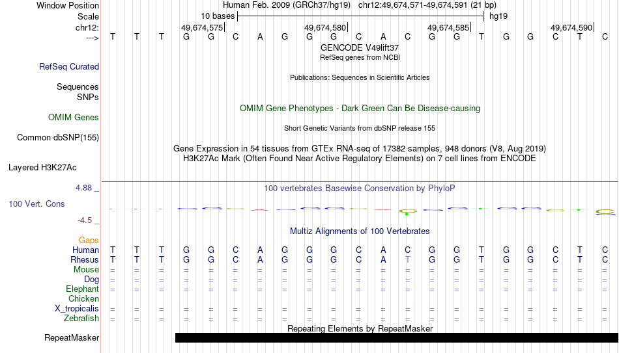Viewport: 619px width, 353px height.
Task: Click the 10 bases scale bar
Action: (x=360, y=16)
